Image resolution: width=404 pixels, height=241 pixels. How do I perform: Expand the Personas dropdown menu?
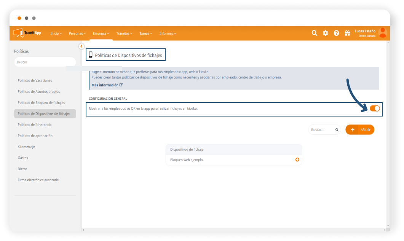point(77,34)
